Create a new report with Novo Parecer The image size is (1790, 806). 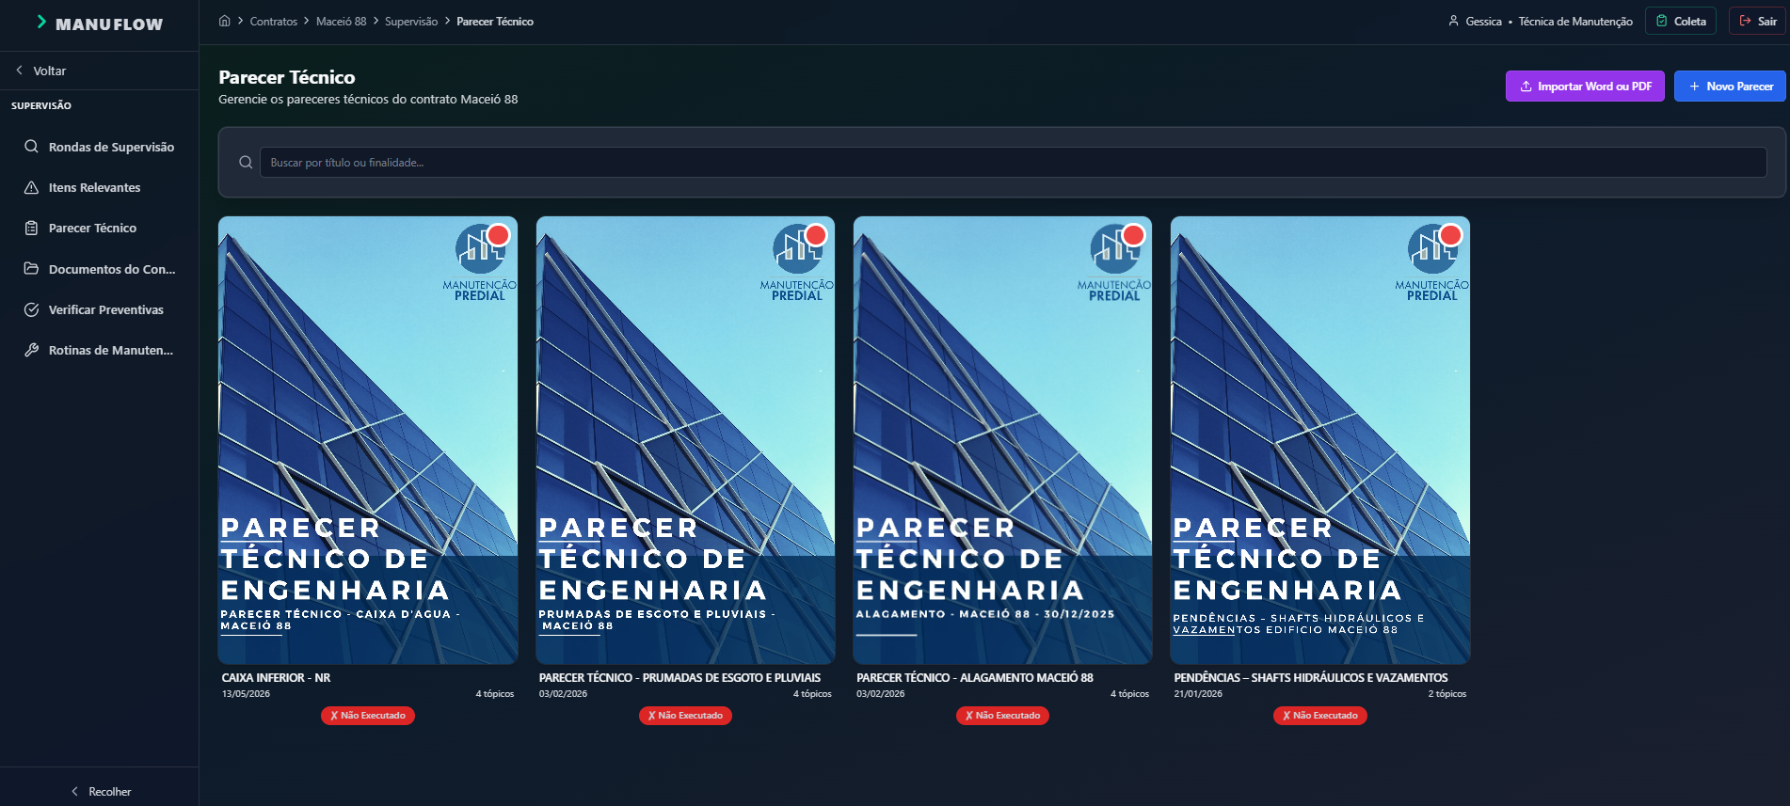click(x=1730, y=86)
